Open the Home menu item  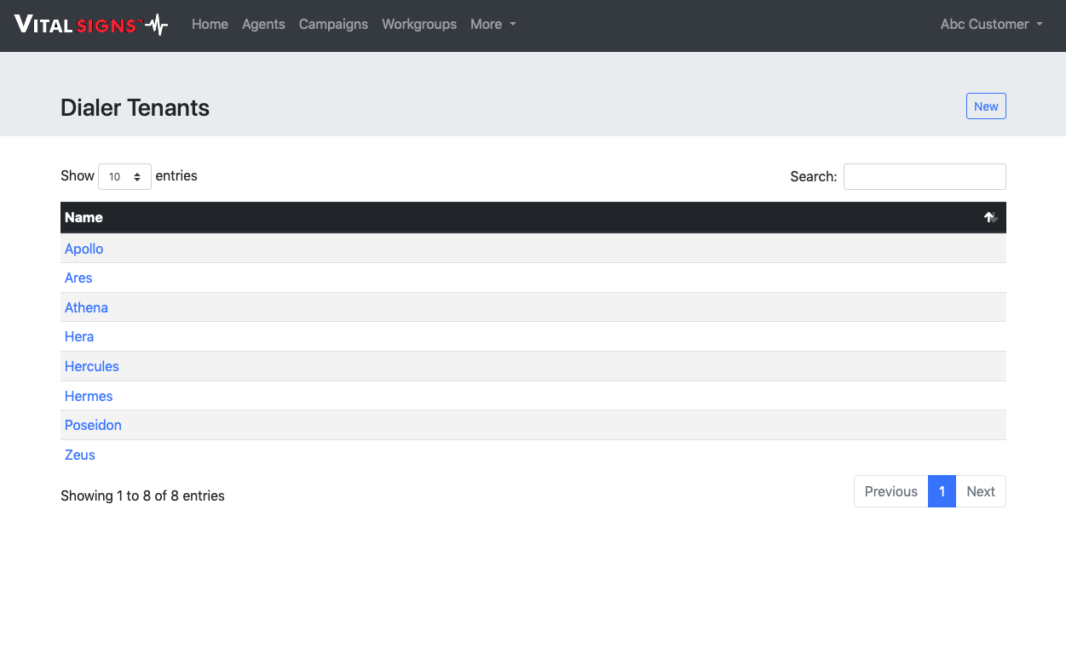click(x=210, y=25)
